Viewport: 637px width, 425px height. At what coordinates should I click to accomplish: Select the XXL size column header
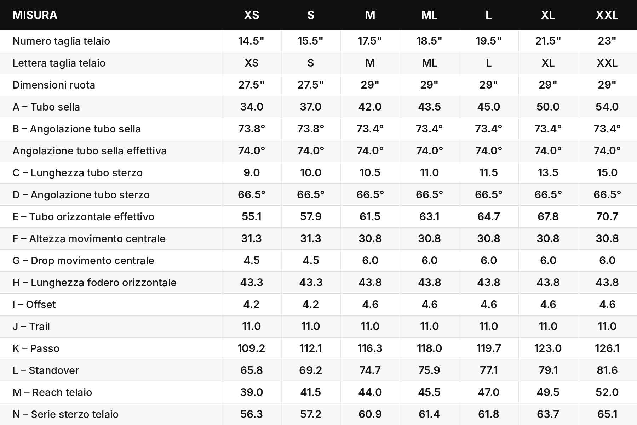607,15
